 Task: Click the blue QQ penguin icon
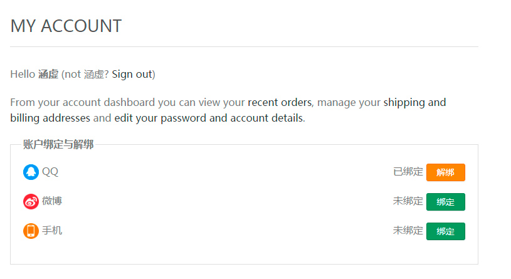tap(31, 172)
